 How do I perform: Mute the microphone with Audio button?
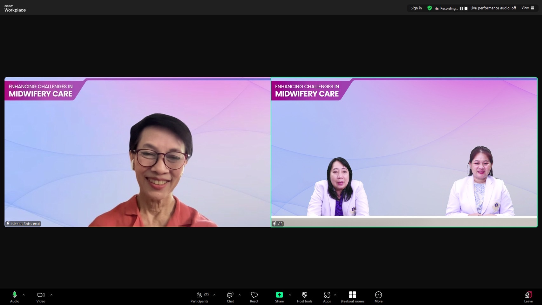click(x=14, y=297)
